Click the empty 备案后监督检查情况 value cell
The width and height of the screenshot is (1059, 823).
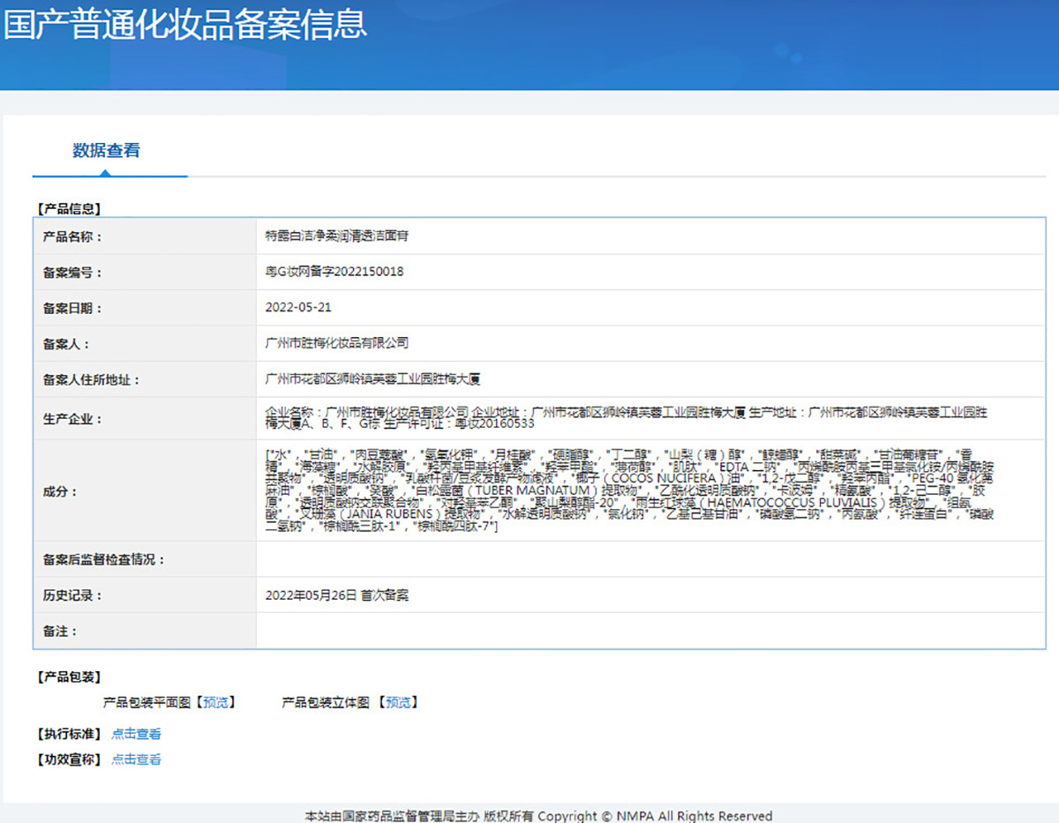pos(650,559)
